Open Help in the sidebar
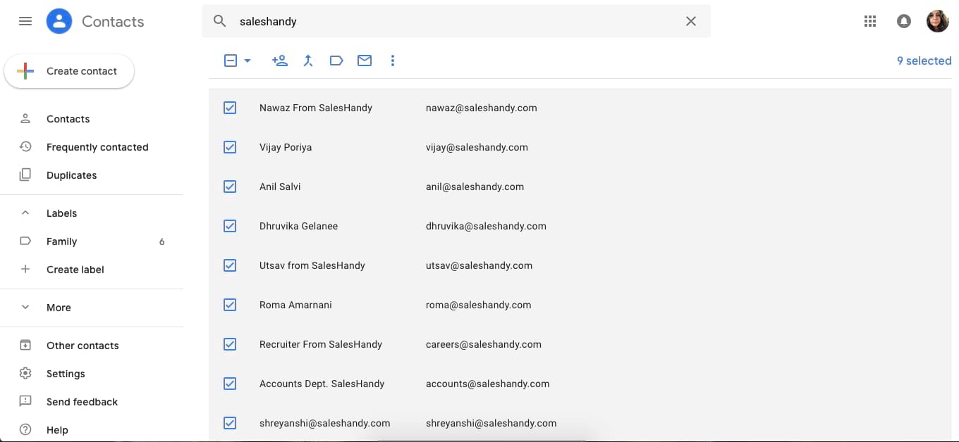 click(57, 430)
